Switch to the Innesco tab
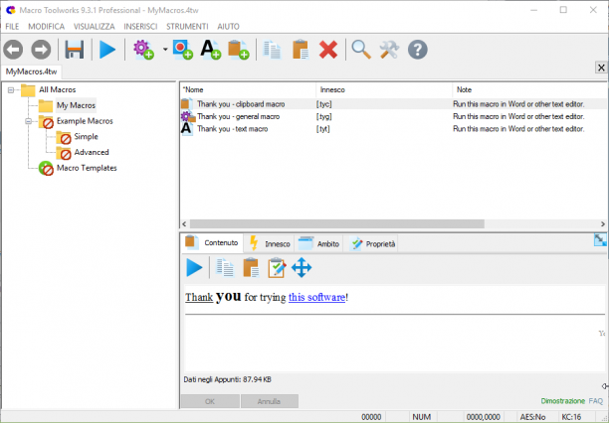The image size is (609, 423). pyautogui.click(x=269, y=244)
